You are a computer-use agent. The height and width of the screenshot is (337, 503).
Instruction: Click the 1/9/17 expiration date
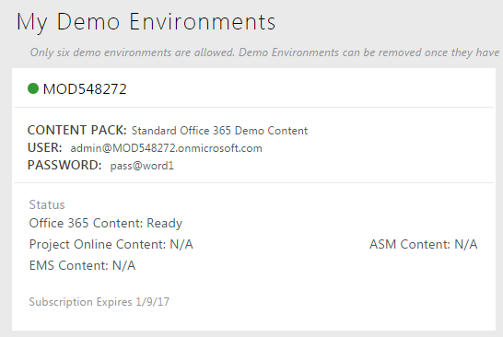tap(152, 302)
